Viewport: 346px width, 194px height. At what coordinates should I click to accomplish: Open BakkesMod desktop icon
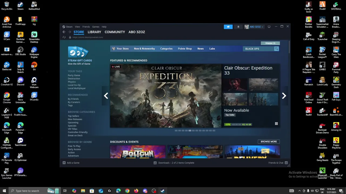click(x=34, y=6)
